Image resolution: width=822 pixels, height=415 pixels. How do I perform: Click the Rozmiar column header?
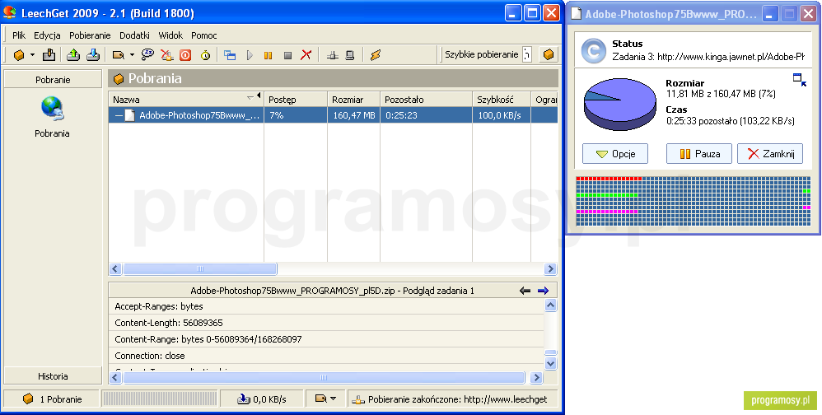click(354, 99)
